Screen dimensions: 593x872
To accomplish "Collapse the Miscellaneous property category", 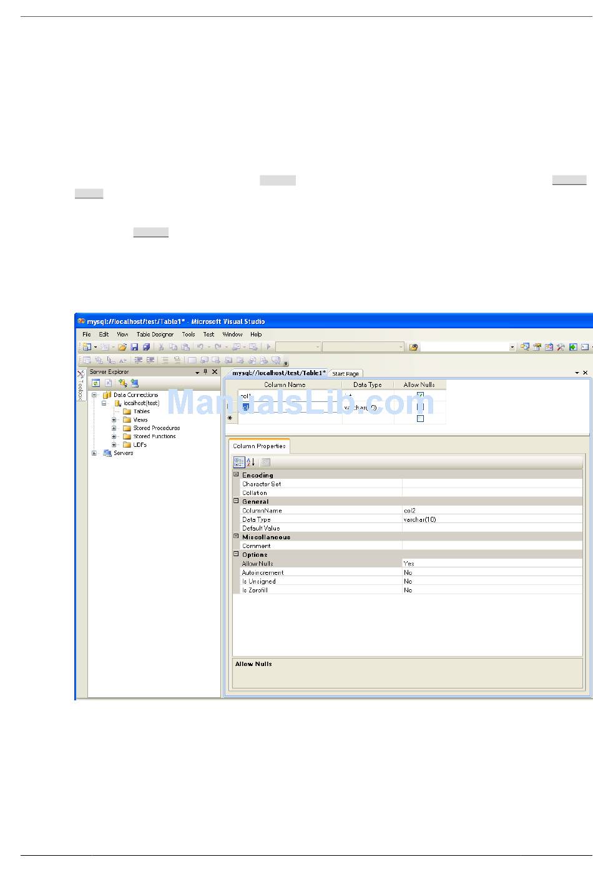I will pos(237,536).
